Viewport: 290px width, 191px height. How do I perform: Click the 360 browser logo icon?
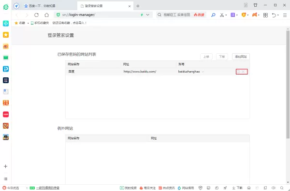pyautogui.click(x=6, y=7)
